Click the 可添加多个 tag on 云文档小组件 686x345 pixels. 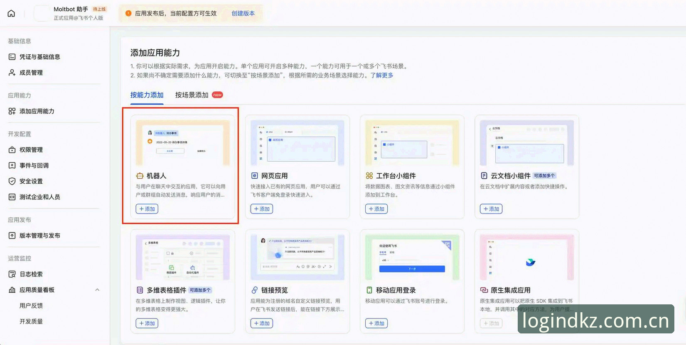(545, 176)
